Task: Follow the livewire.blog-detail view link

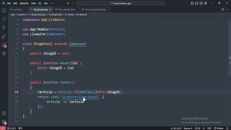Action: point(80,97)
